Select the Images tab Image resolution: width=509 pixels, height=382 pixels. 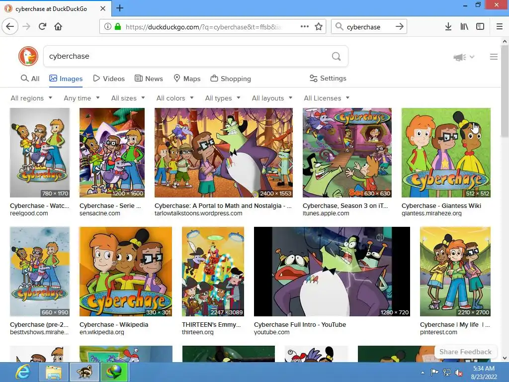(x=66, y=79)
